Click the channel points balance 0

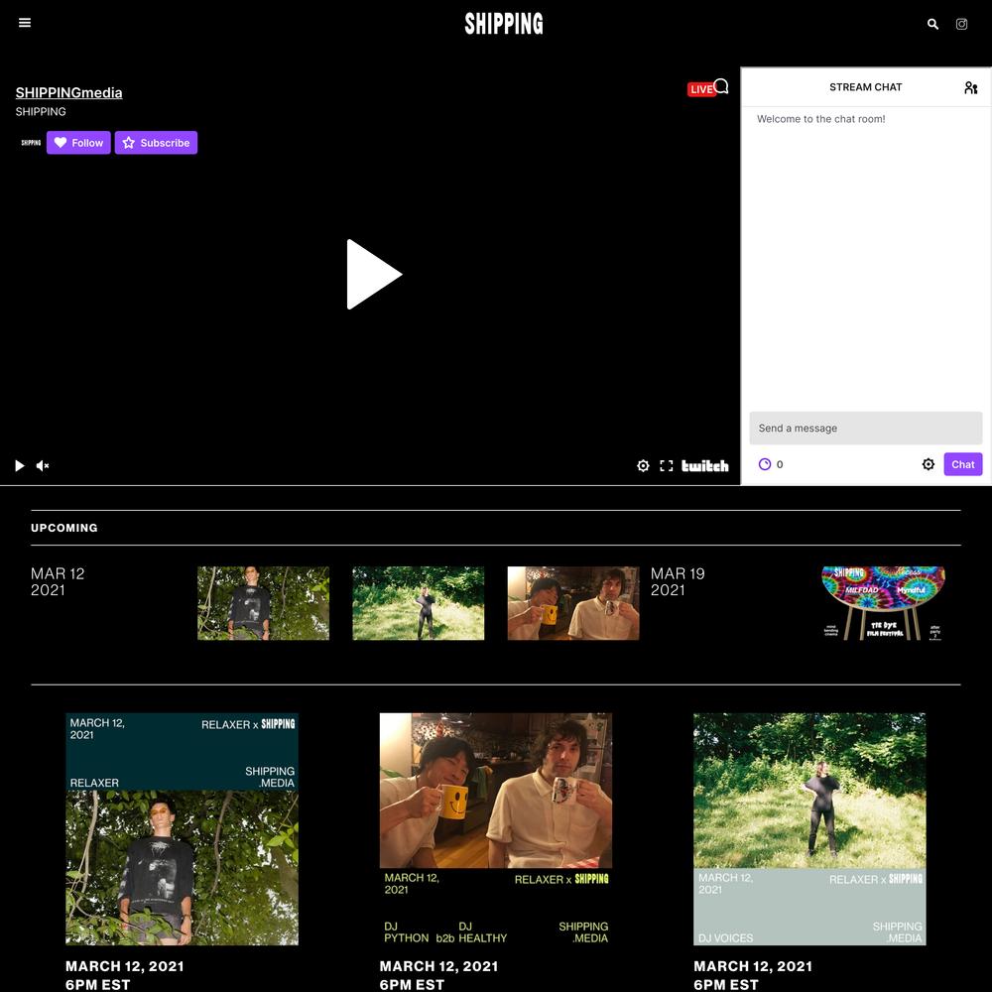pyautogui.click(x=780, y=464)
